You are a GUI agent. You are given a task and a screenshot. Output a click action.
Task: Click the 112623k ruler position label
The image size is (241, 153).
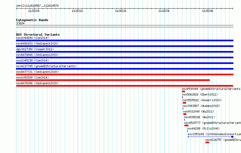tap(164, 11)
